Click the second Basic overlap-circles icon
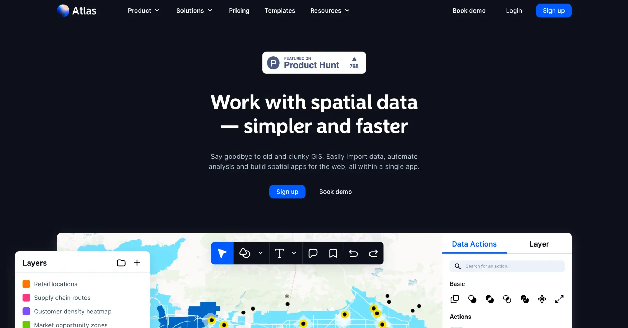 pos(472,299)
